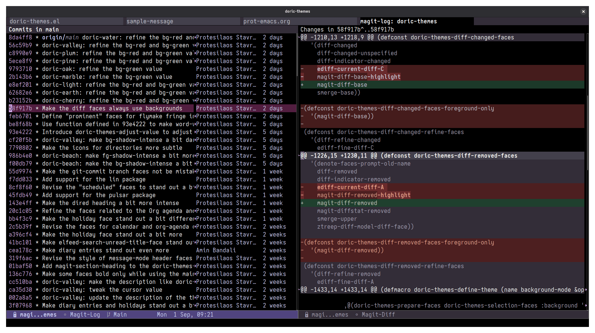Click the date and time 'Mon 1 Sep, 09:21'
Screen dimensions: 595x333
185,314
